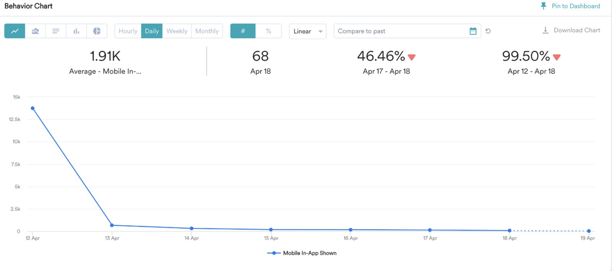
Task: Click the 13 Apr data point on chart
Action: click(x=112, y=225)
